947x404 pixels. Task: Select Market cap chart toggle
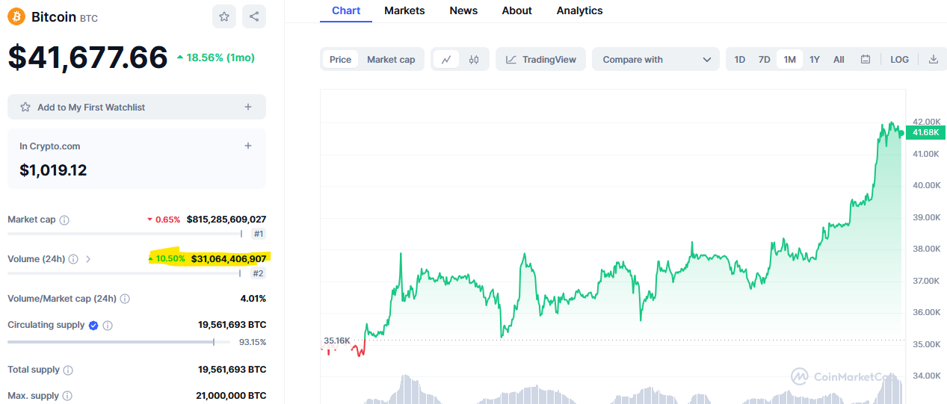(391, 60)
